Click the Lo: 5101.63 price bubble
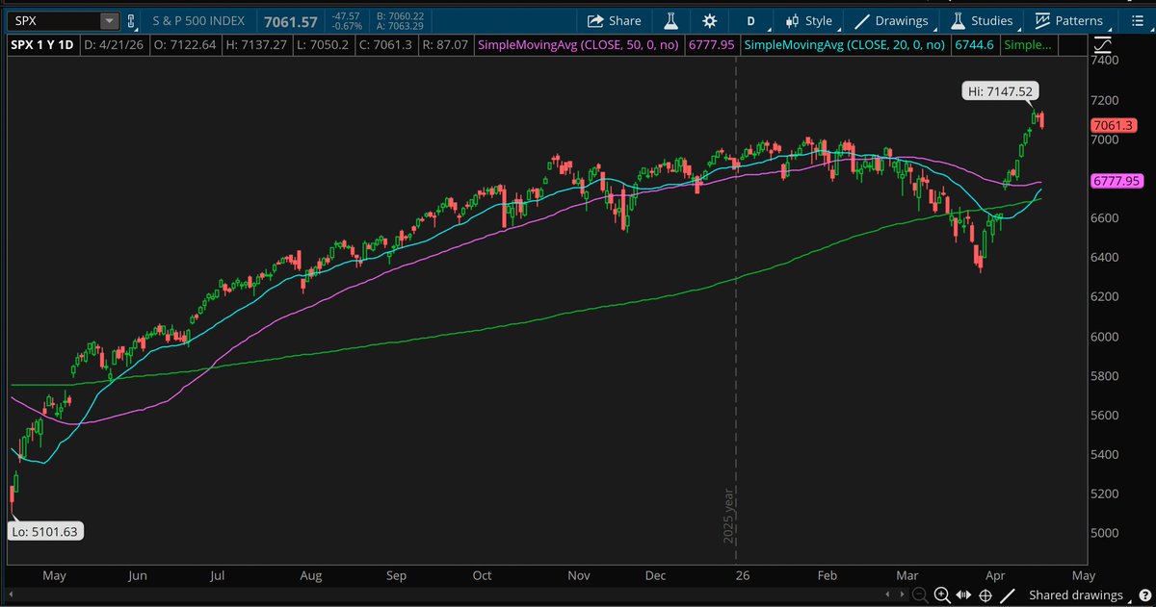Image resolution: width=1156 pixels, height=607 pixels. pyautogui.click(x=43, y=529)
